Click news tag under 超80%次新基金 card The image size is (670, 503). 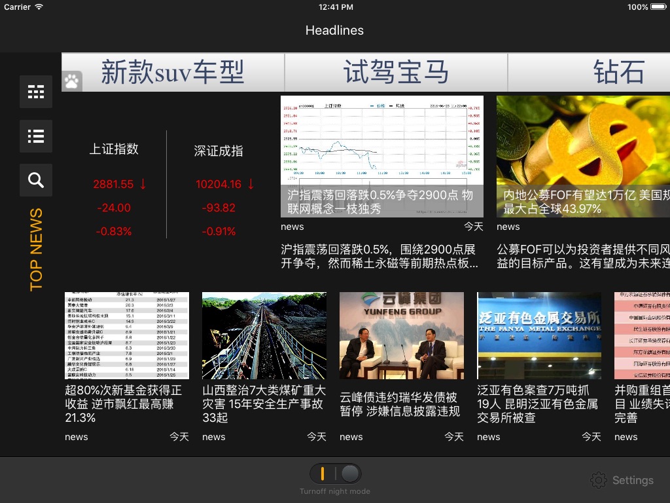77,437
